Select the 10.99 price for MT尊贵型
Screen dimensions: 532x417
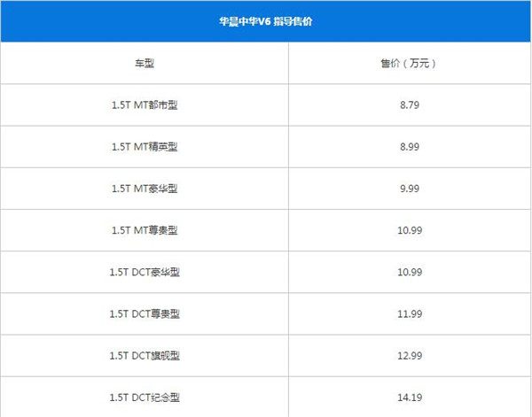[x=410, y=230]
